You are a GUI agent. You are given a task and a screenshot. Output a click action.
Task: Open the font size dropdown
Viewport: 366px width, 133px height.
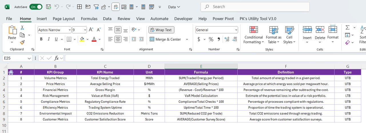(x=85, y=30)
